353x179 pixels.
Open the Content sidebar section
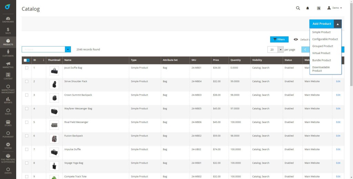click(x=8, y=76)
